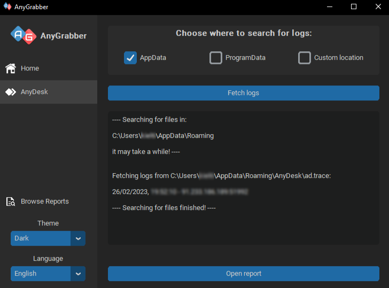Tick the Custom location checkbox
The image size is (389, 288).
click(305, 58)
